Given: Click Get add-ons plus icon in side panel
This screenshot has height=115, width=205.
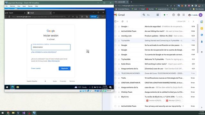Looking at the screenshot, I should coord(202,52).
